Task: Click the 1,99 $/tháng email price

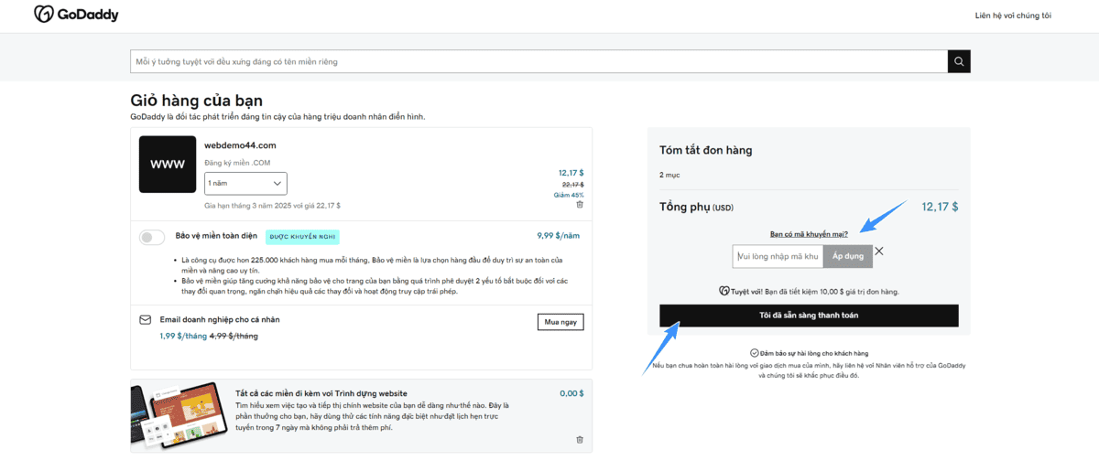Action: coord(183,336)
